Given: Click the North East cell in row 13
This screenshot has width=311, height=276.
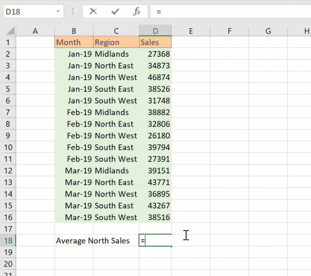Looking at the screenshot, I should pos(116,182).
